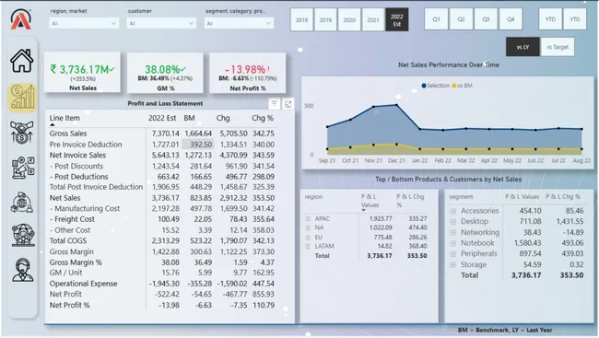Open the support headset agent sidebar icon
This screenshot has height=338, width=599.
point(22,270)
